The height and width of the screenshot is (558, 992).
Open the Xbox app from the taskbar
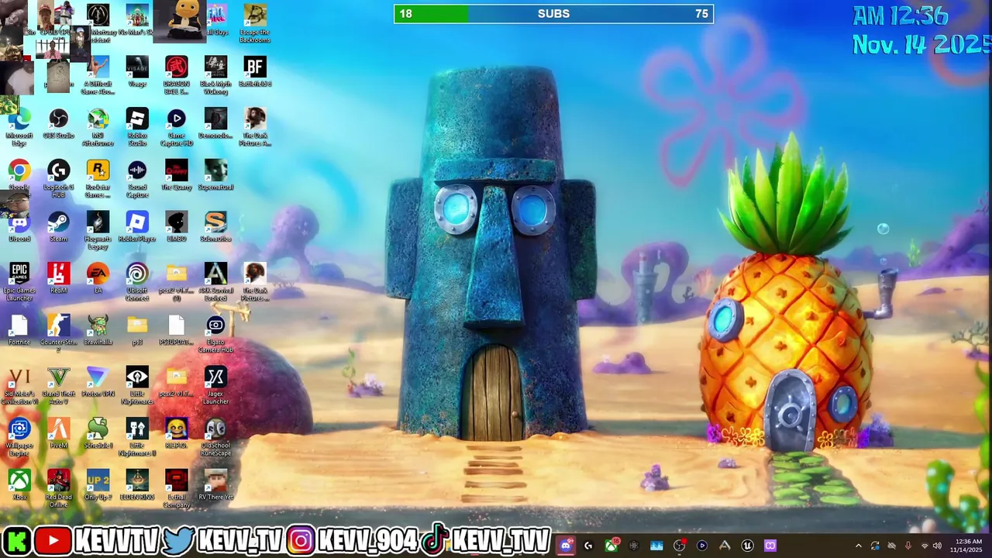click(611, 546)
